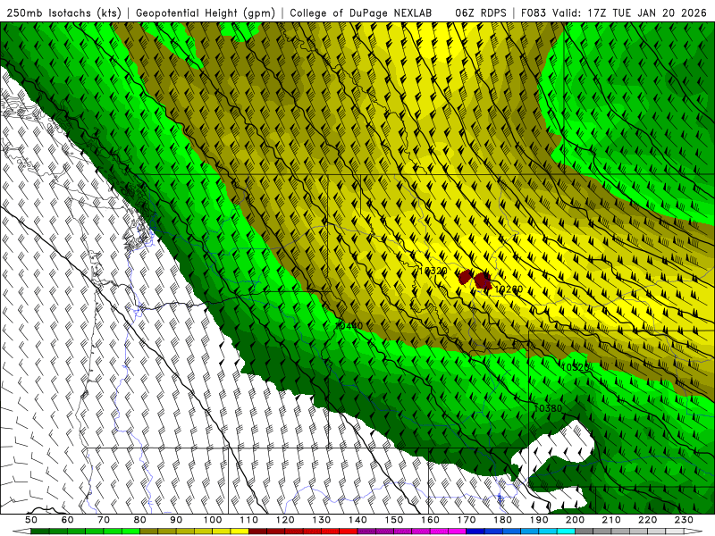Click the 160 value on the legend scale
This screenshot has height=536, width=715.
coord(431,520)
